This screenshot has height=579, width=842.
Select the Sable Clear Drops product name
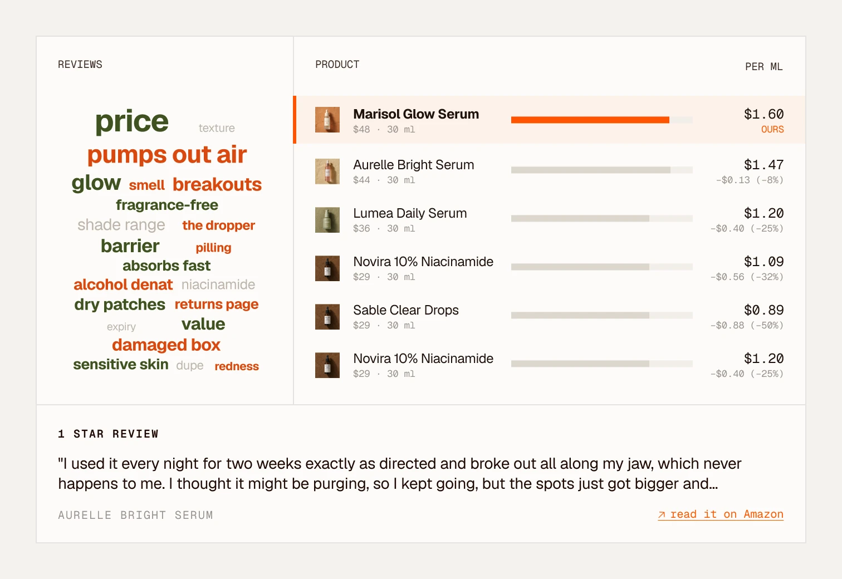tap(406, 310)
